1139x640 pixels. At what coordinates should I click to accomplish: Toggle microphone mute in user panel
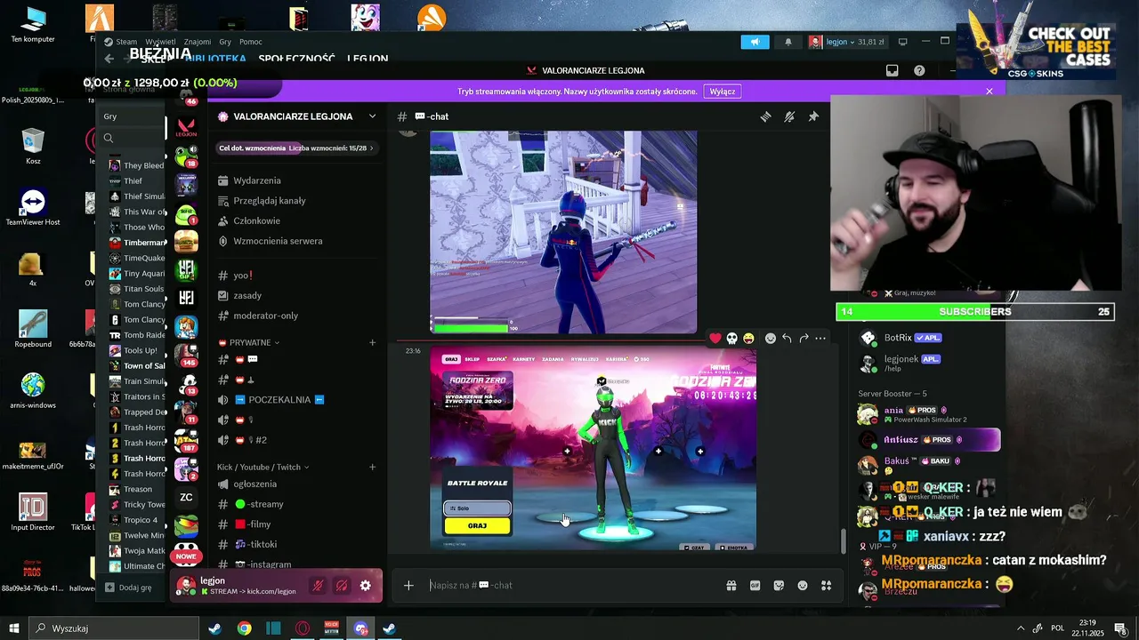pyautogui.click(x=317, y=586)
